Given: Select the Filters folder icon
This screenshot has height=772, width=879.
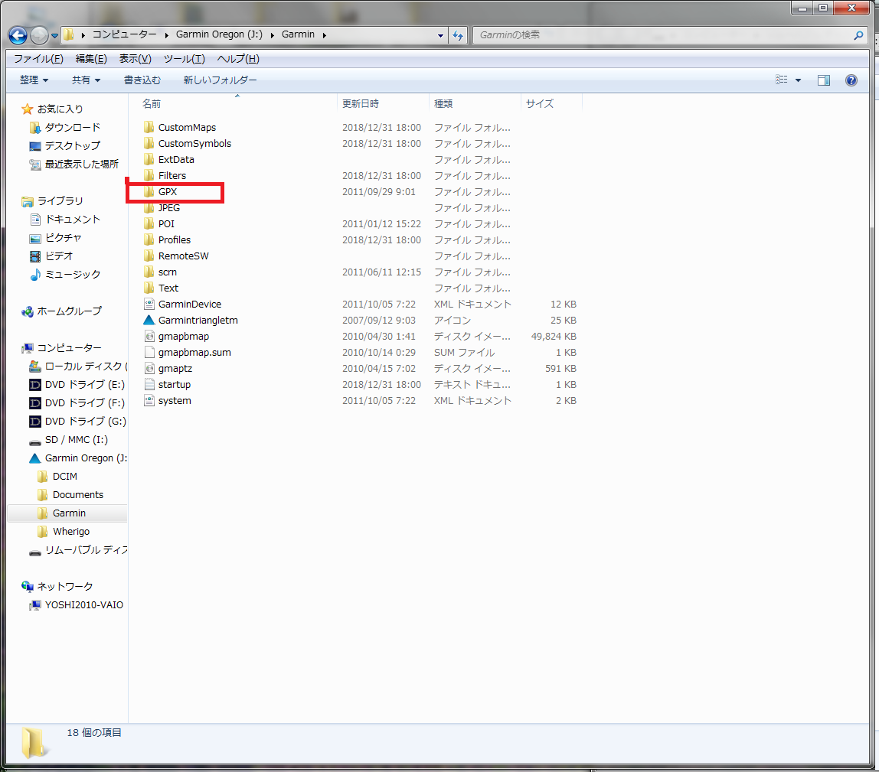Looking at the screenshot, I should click(149, 175).
